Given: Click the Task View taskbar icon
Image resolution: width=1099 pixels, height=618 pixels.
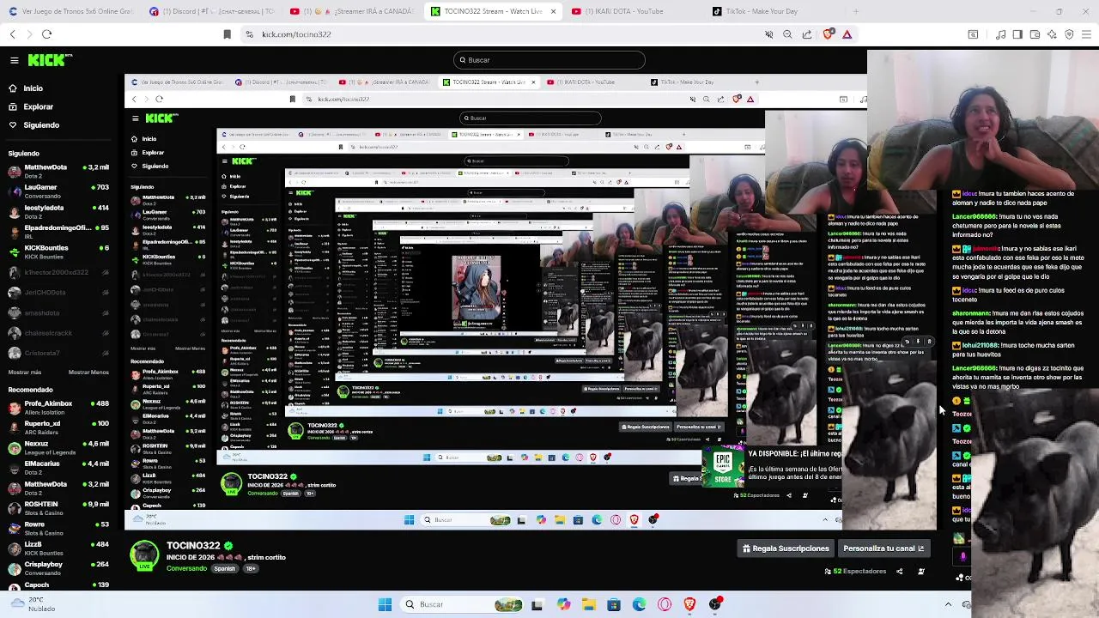Looking at the screenshot, I should click(x=537, y=604).
